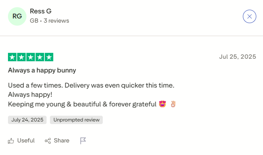Click the second green star
Screen dimensions: 263x155
click(21, 57)
